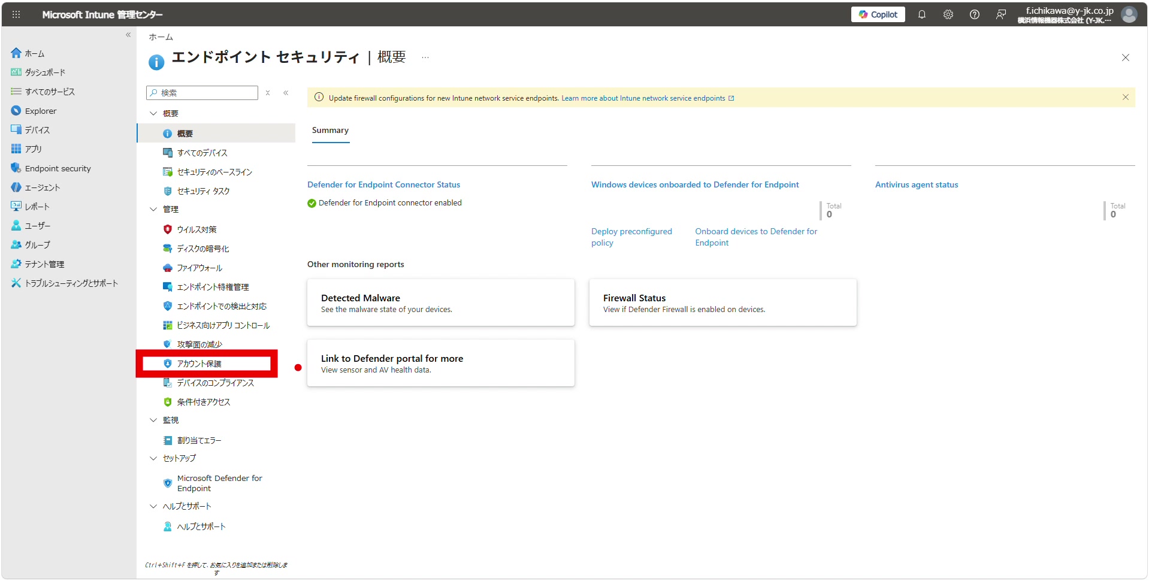This screenshot has width=1149, height=581.
Task: Click the 検索 search input field
Action: pos(202,93)
